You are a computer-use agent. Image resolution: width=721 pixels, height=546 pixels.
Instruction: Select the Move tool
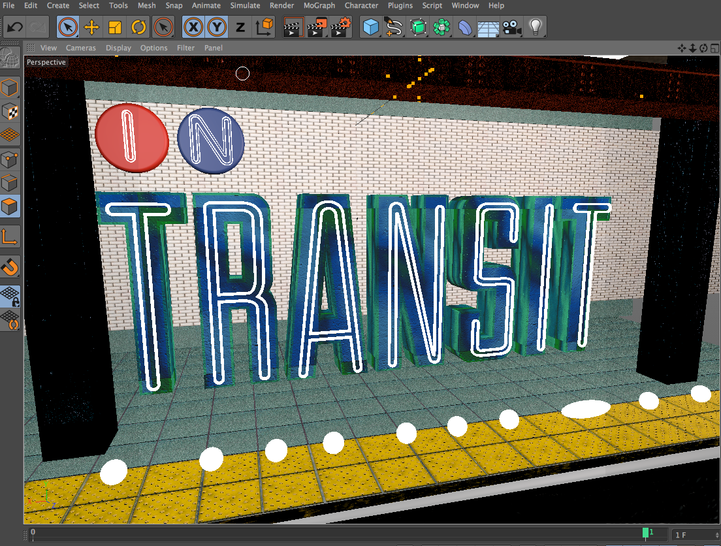click(x=91, y=27)
